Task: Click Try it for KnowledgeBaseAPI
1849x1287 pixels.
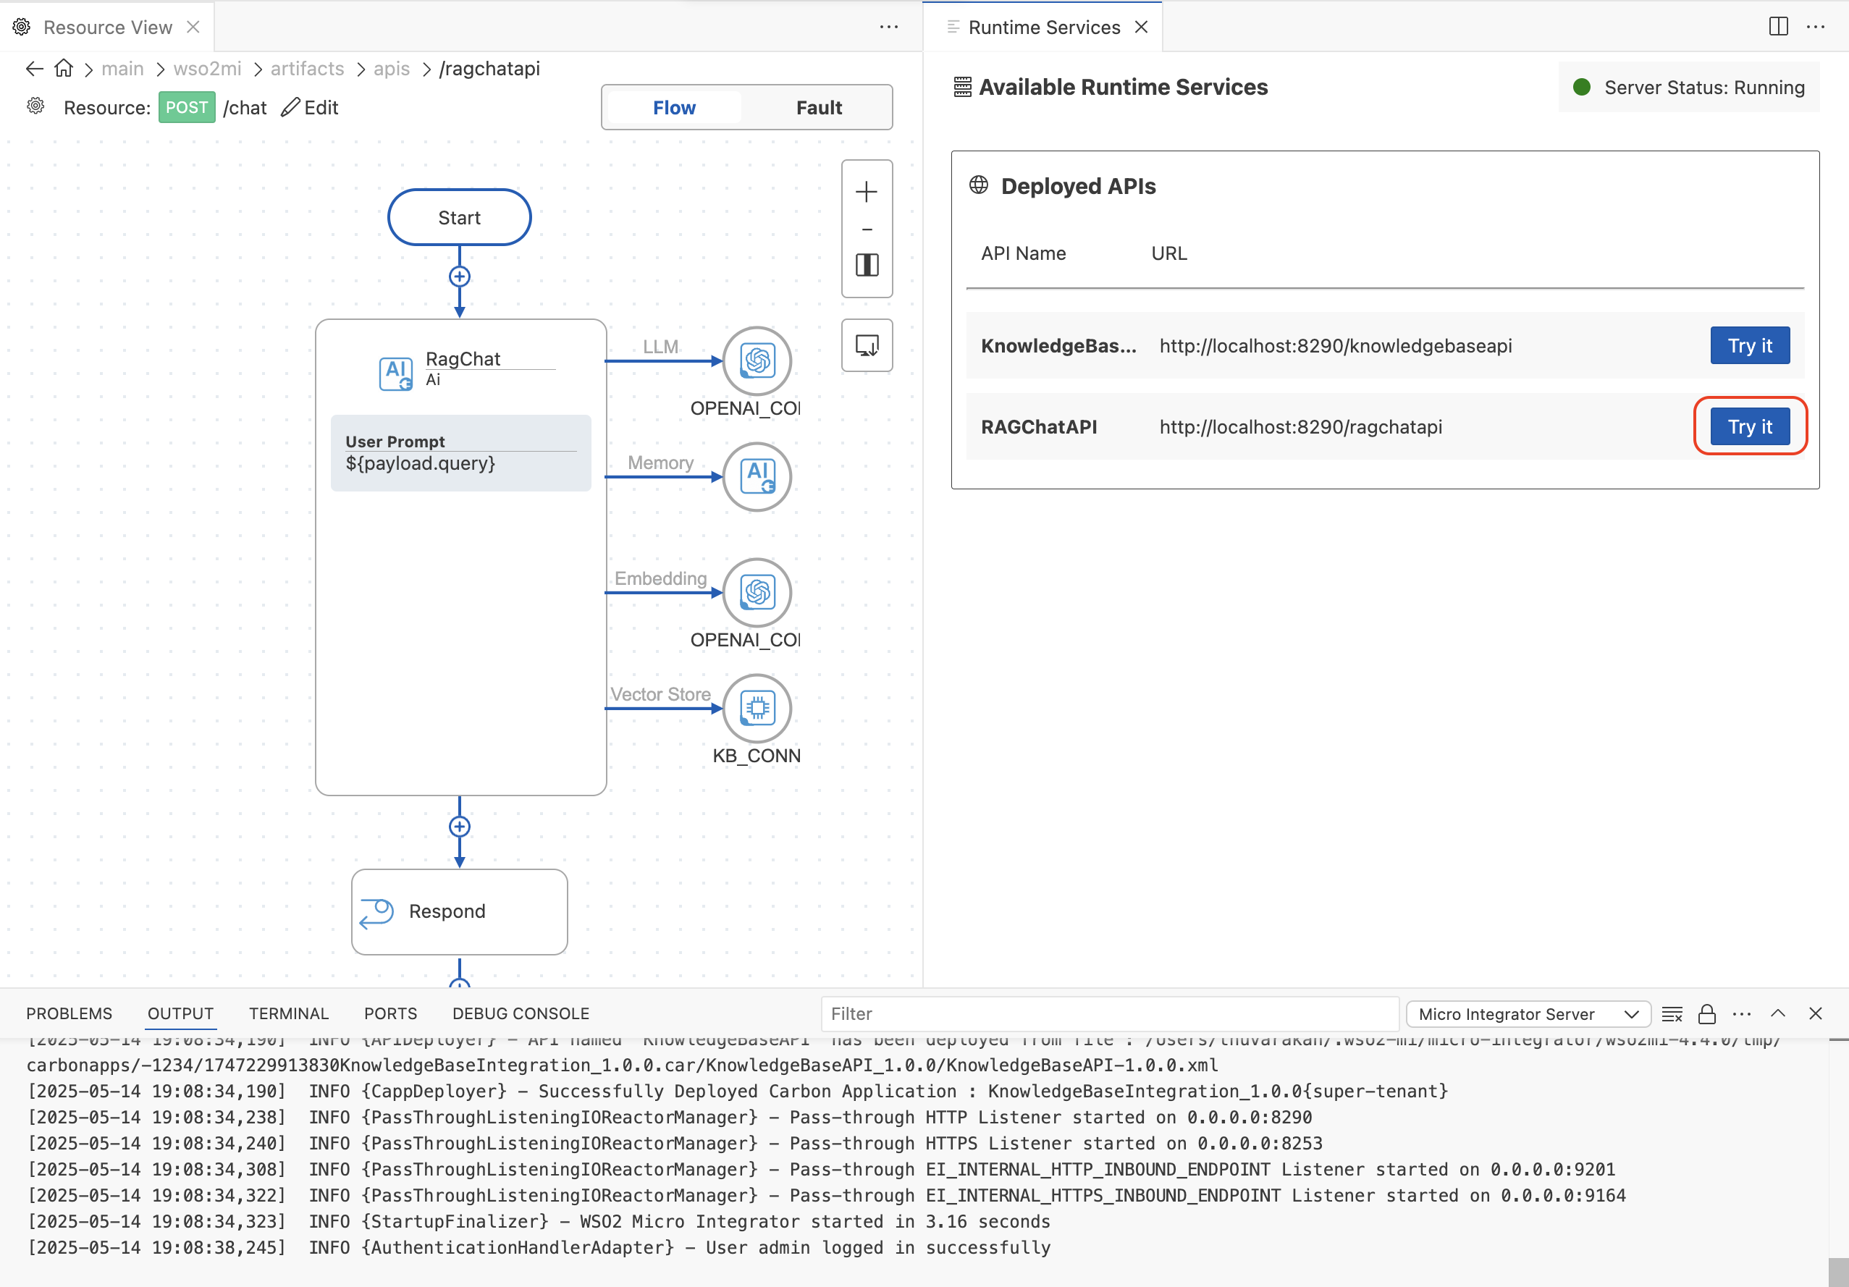Action: pyautogui.click(x=1750, y=345)
